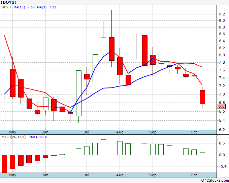Click the tallest green MACD histogram bar
Image resolution: width=229 pixels, height=183 pixels.
(103, 147)
